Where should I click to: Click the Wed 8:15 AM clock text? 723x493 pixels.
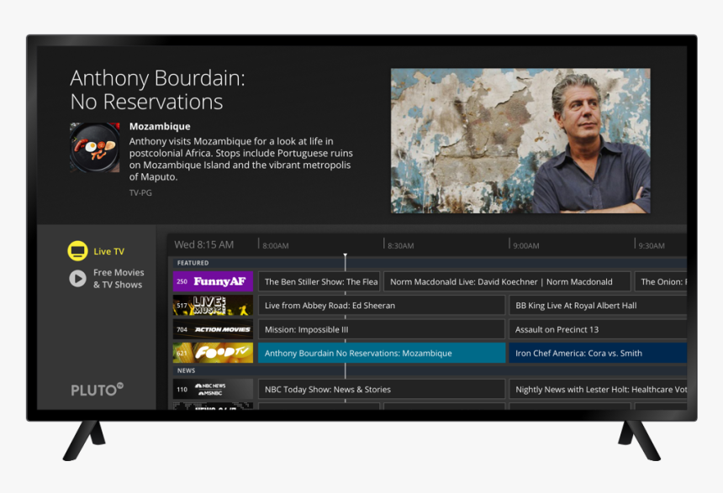[203, 244]
